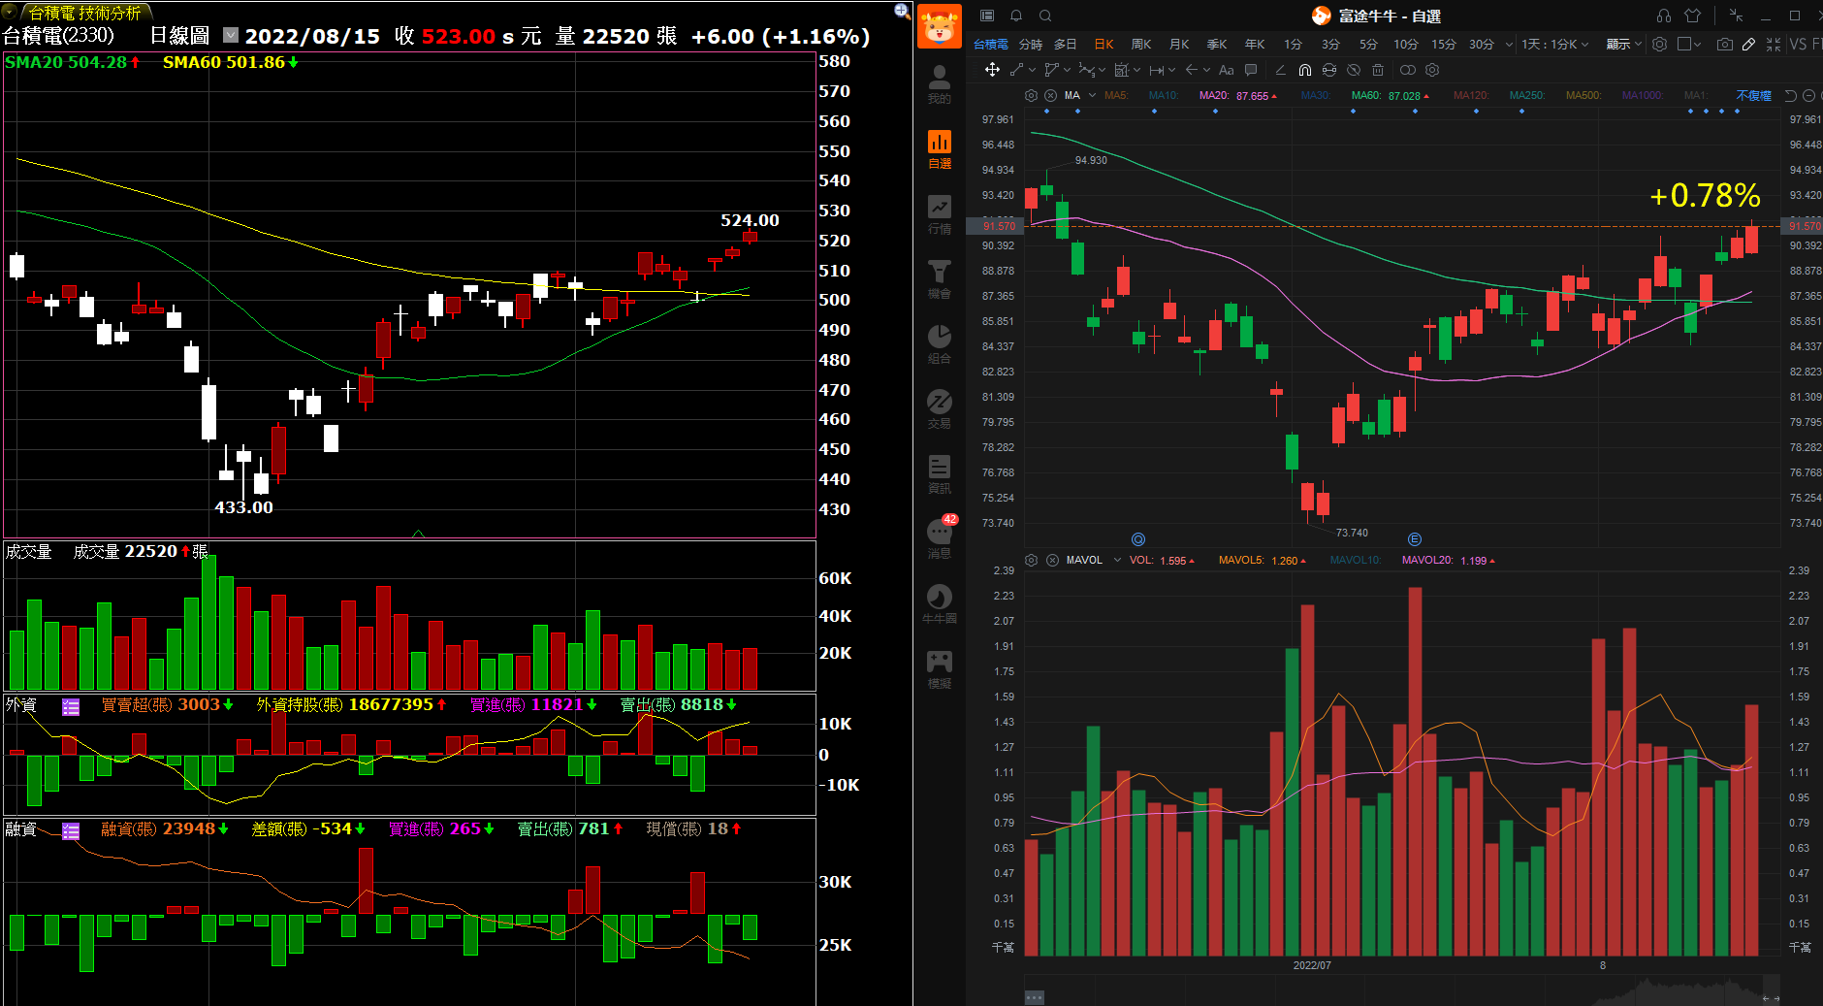This screenshot has height=1006, width=1823.
Task: Toggle the MA10 line visibility
Action: pos(1164,96)
